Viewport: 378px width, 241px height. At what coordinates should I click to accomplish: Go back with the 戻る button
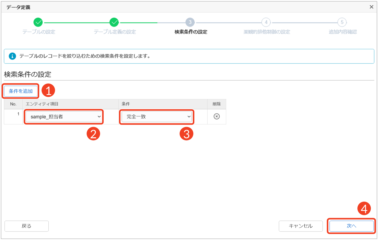[26, 226]
